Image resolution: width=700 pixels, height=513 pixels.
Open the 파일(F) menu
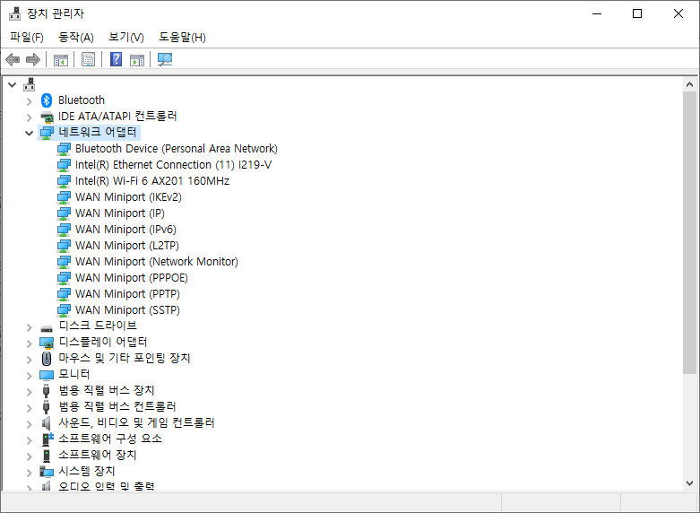coord(27,37)
